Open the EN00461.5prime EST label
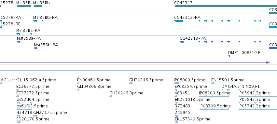The image size is (277, 124). pyautogui.click(x=94, y=80)
